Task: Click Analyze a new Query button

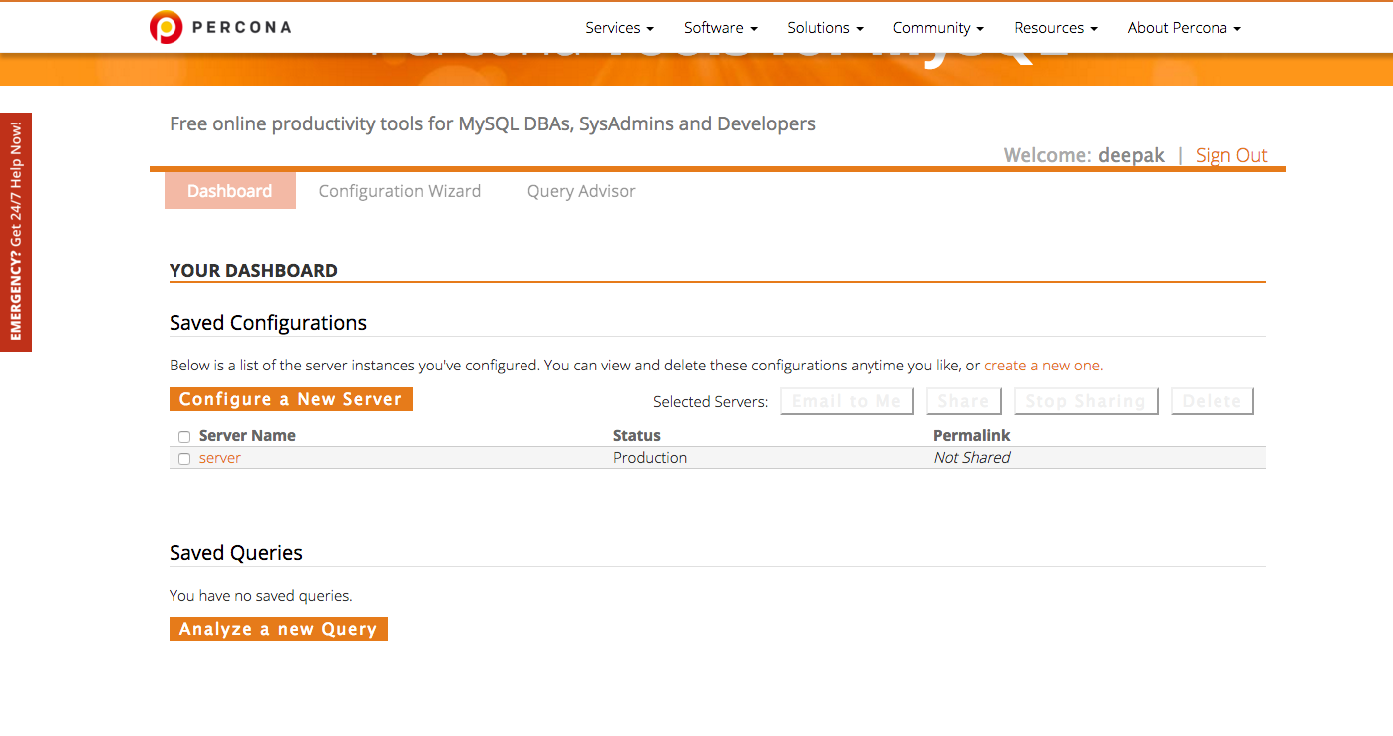Action: (278, 629)
